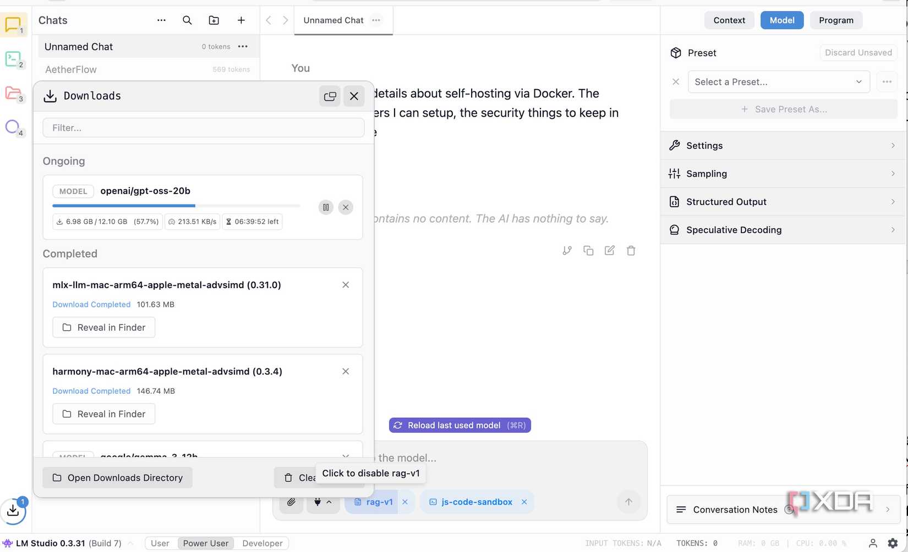The width and height of the screenshot is (908, 552).
Task: Pop out Downloads panel into window
Action: pos(330,96)
